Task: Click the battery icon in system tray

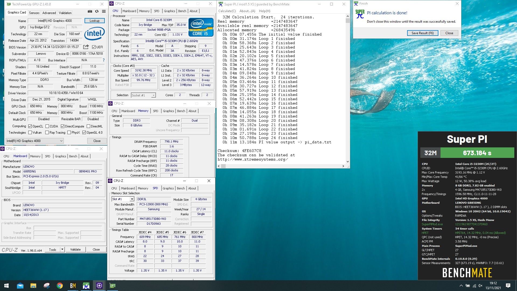Action: [468, 286]
